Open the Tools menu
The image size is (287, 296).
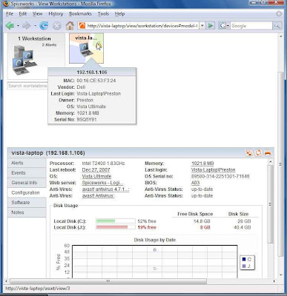103,14
